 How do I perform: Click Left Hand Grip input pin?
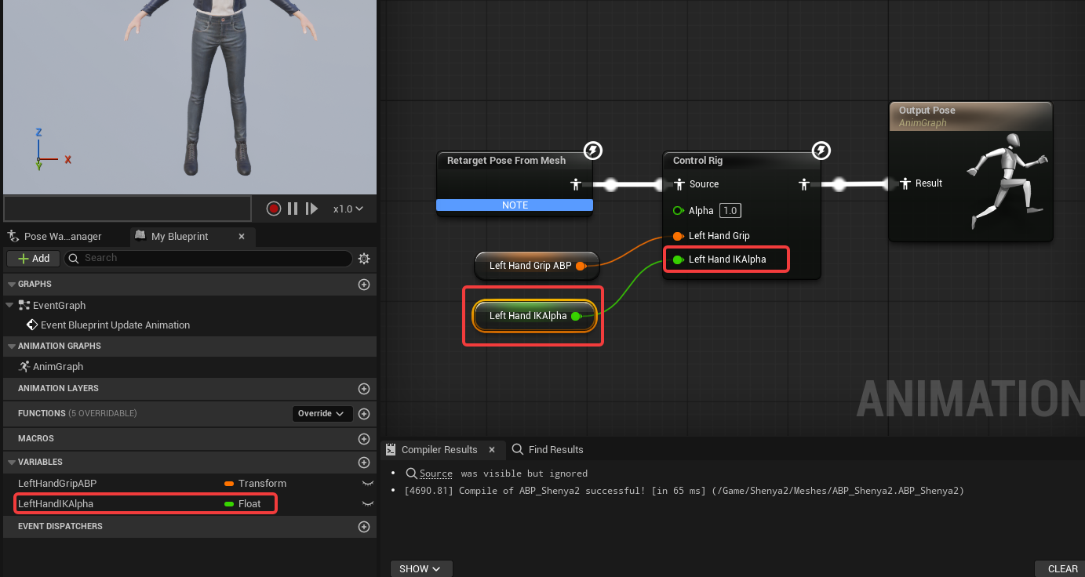(x=678, y=236)
